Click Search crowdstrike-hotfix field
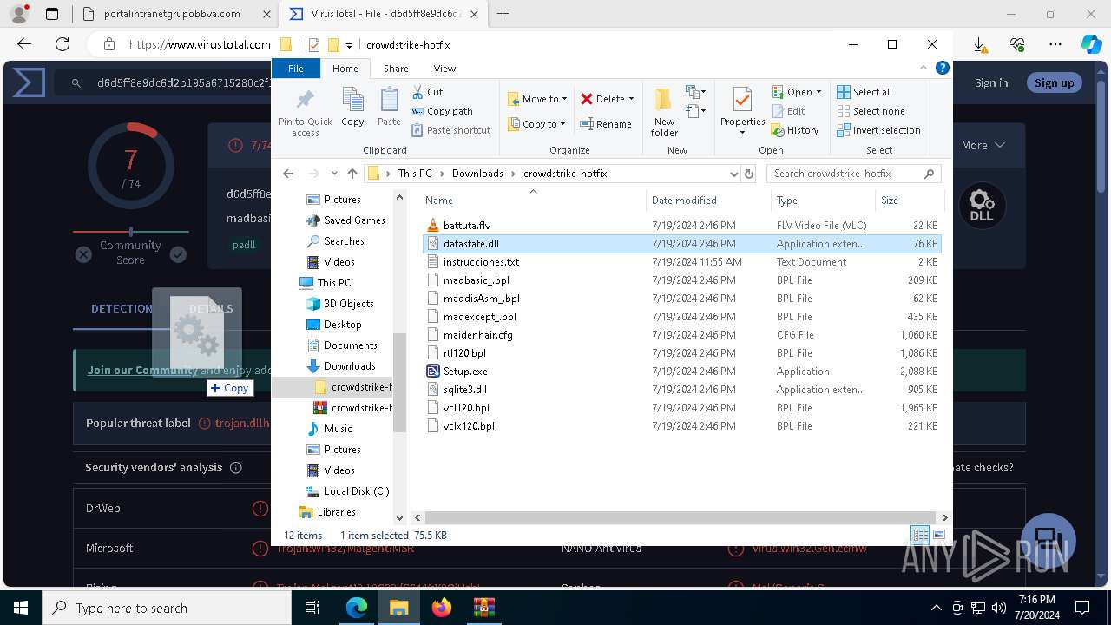This screenshot has width=1111, height=625. coord(853,174)
